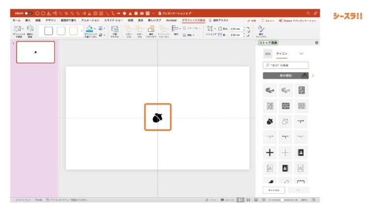This screenshot has height=211, width=376.
Task: Click the Comments button at top right
Action: (x=268, y=21)
